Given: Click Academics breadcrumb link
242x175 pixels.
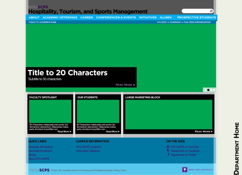Looking at the screenshot, I should pos(175,22).
